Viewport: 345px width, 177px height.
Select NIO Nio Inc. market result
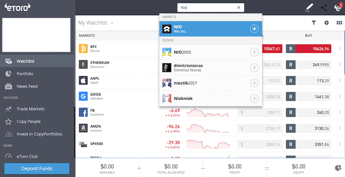(211, 29)
